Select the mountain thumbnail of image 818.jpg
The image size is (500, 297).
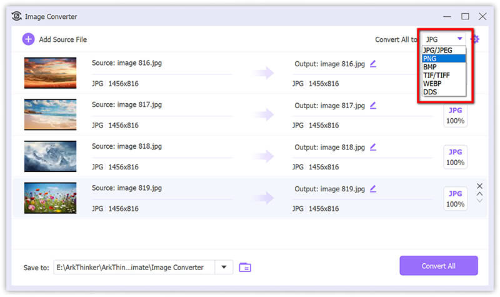pyautogui.click(x=51, y=156)
